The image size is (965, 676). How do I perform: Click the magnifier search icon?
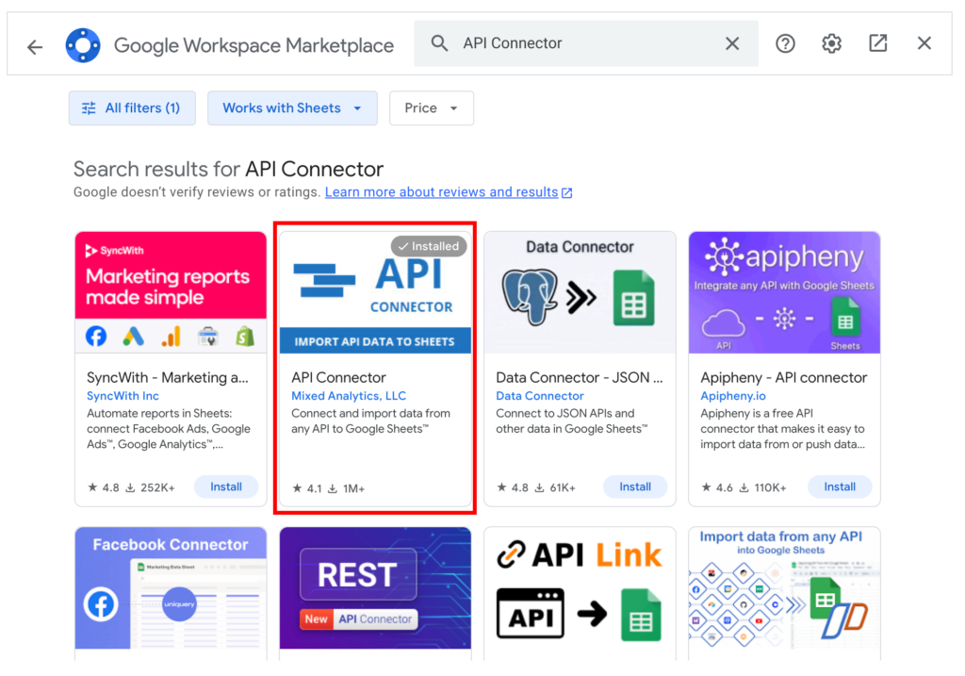(x=439, y=43)
